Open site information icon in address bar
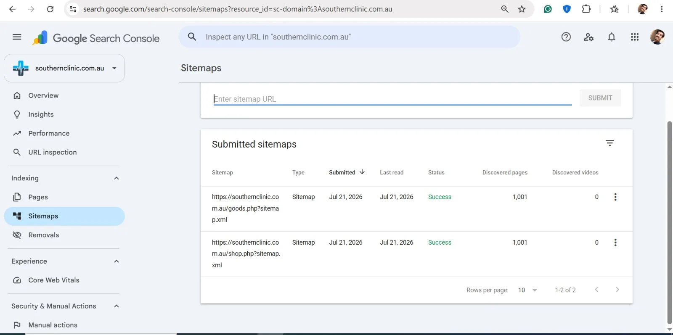This screenshot has height=335, width=673. 73,9
